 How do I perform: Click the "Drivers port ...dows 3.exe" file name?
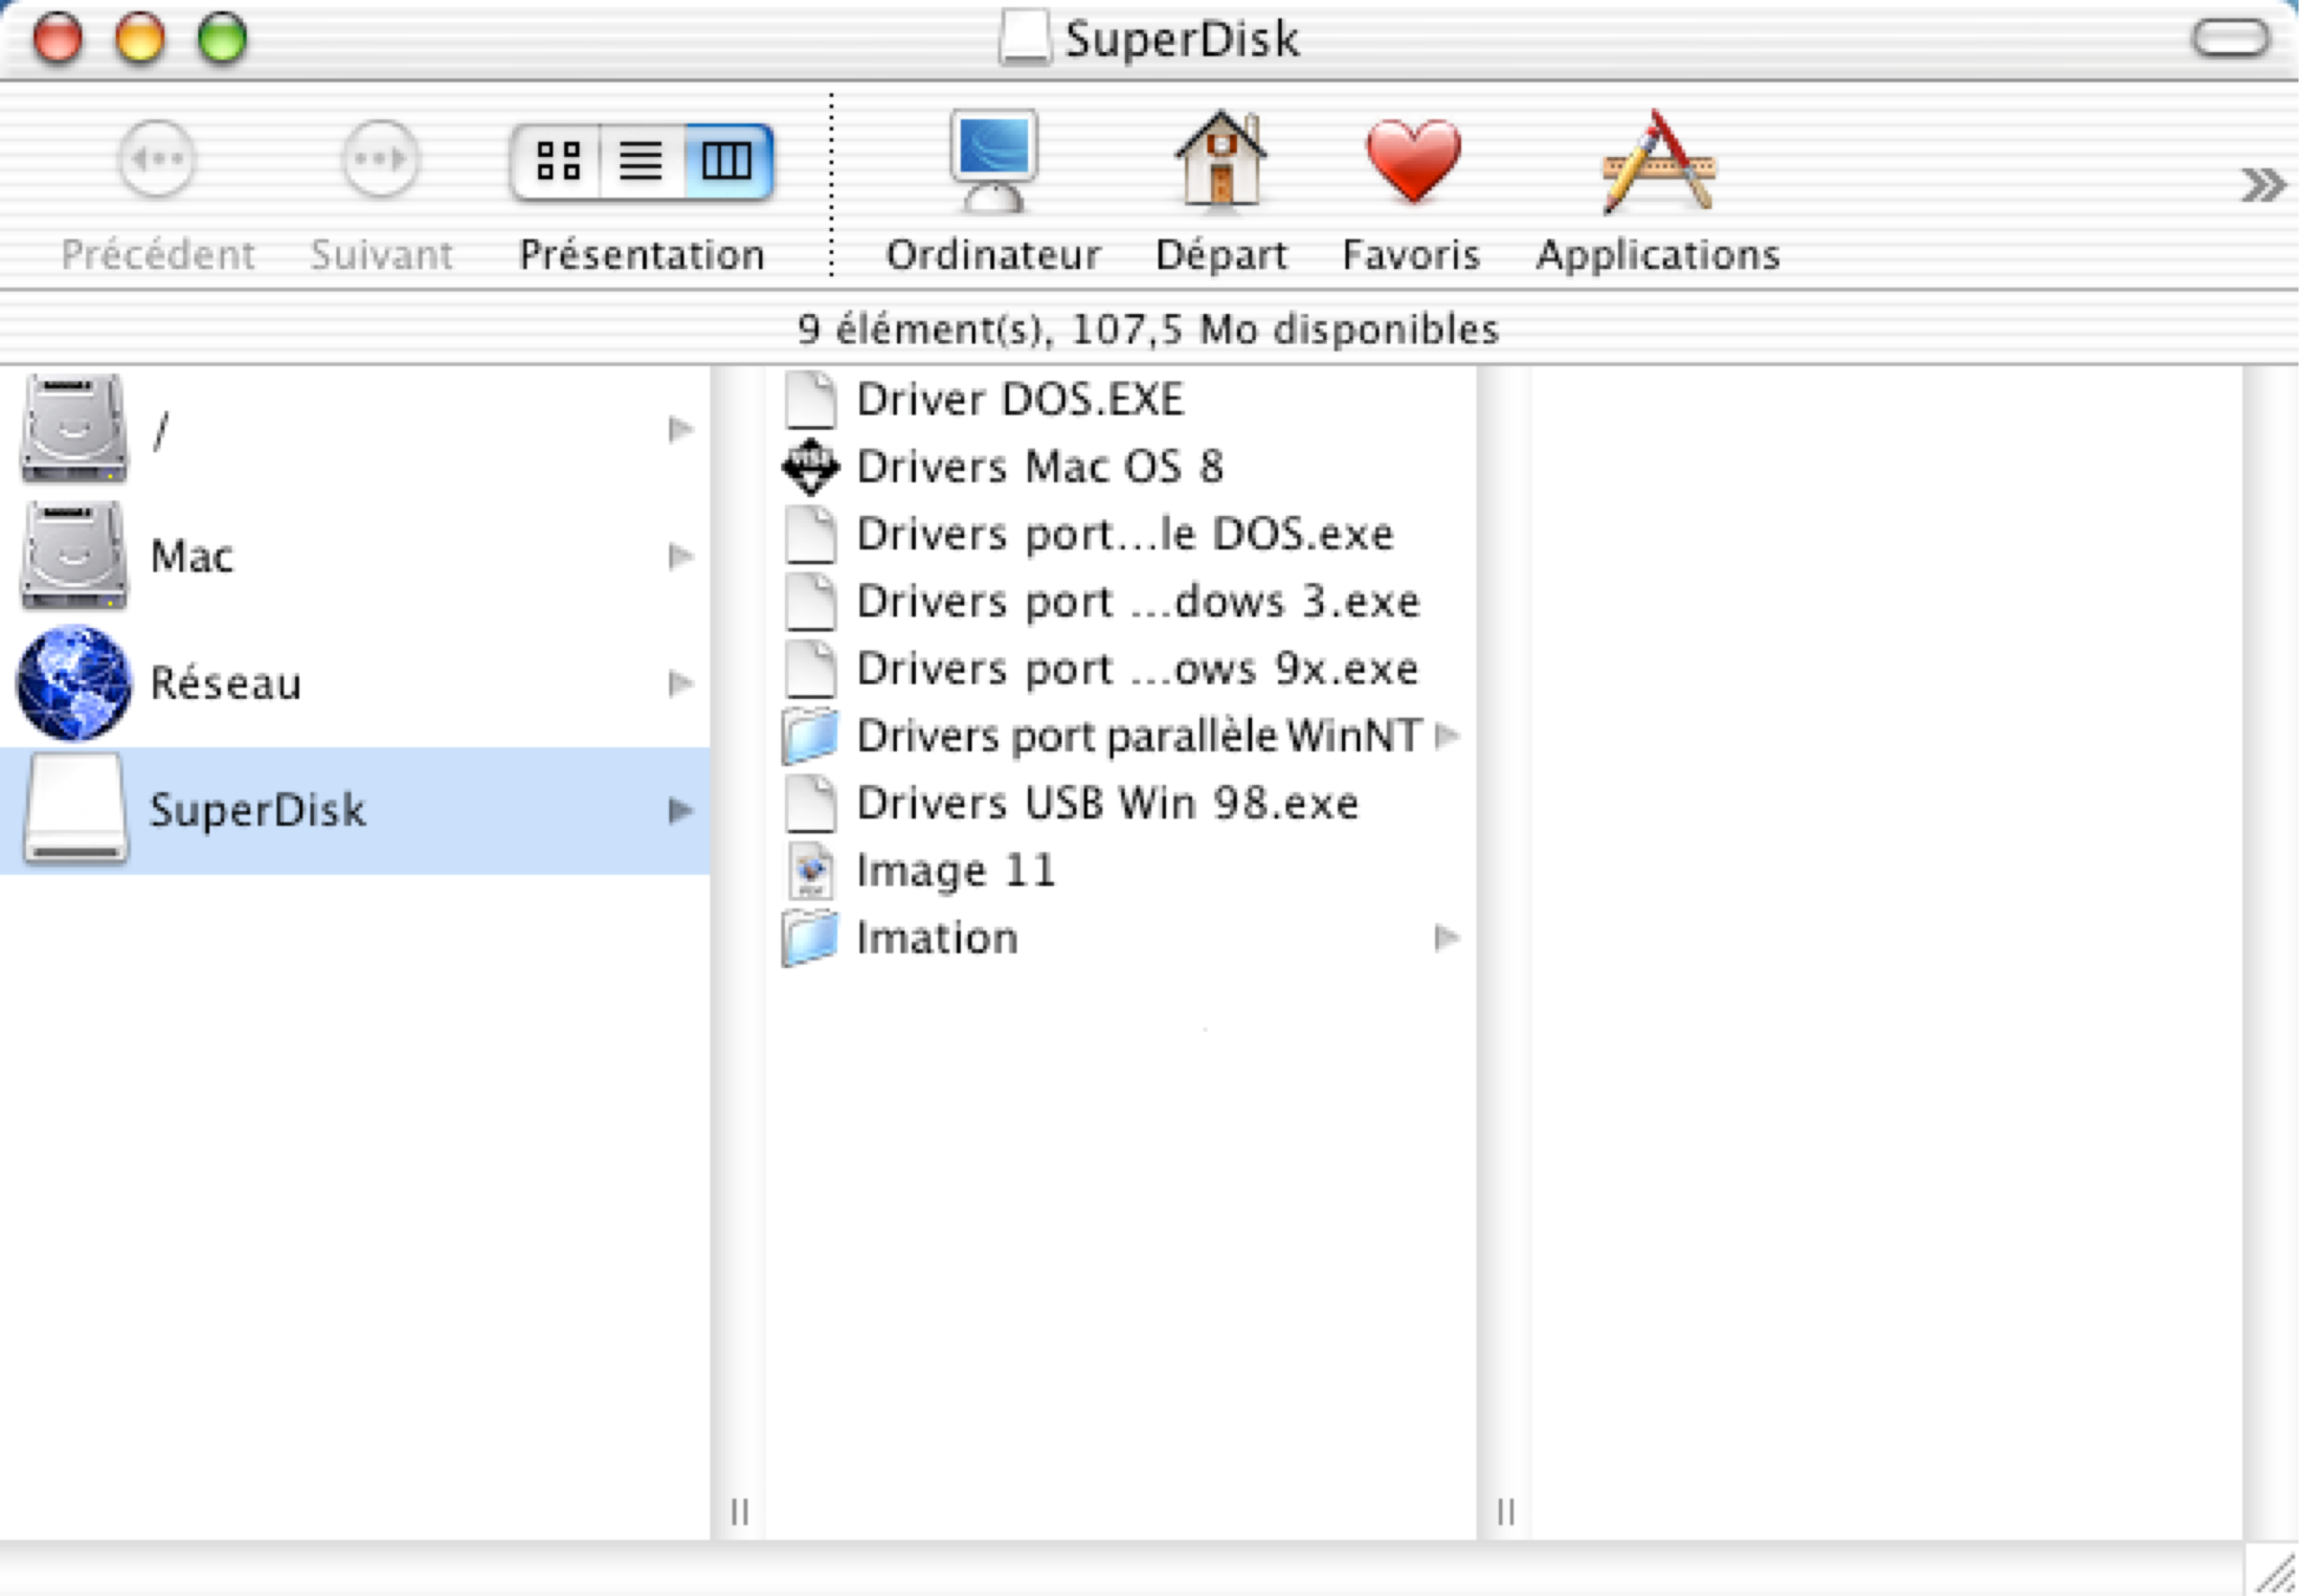(x=1138, y=601)
